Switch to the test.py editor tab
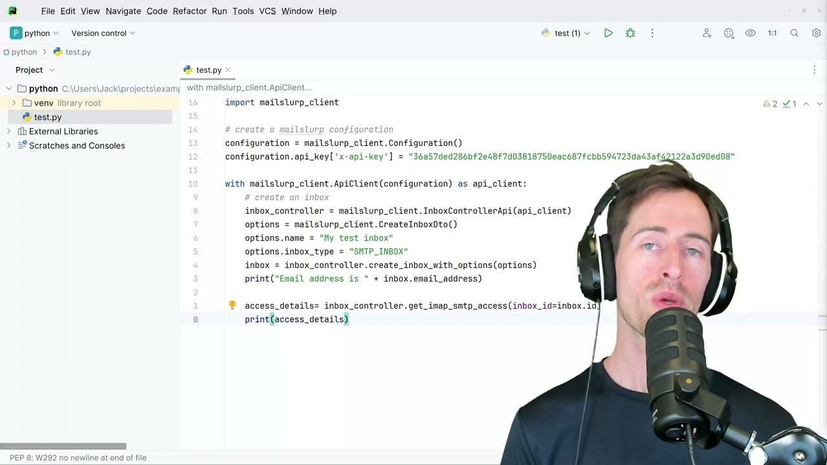The width and height of the screenshot is (827, 465). coord(209,70)
